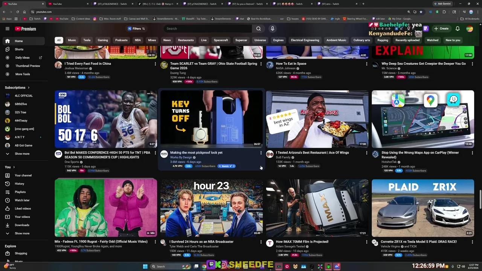Image resolution: width=482 pixels, height=271 pixels.
Task: Open the Filters control
Action: coord(136,29)
